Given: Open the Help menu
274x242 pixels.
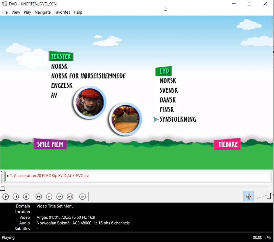Looking at the screenshot, I should (x=78, y=12).
